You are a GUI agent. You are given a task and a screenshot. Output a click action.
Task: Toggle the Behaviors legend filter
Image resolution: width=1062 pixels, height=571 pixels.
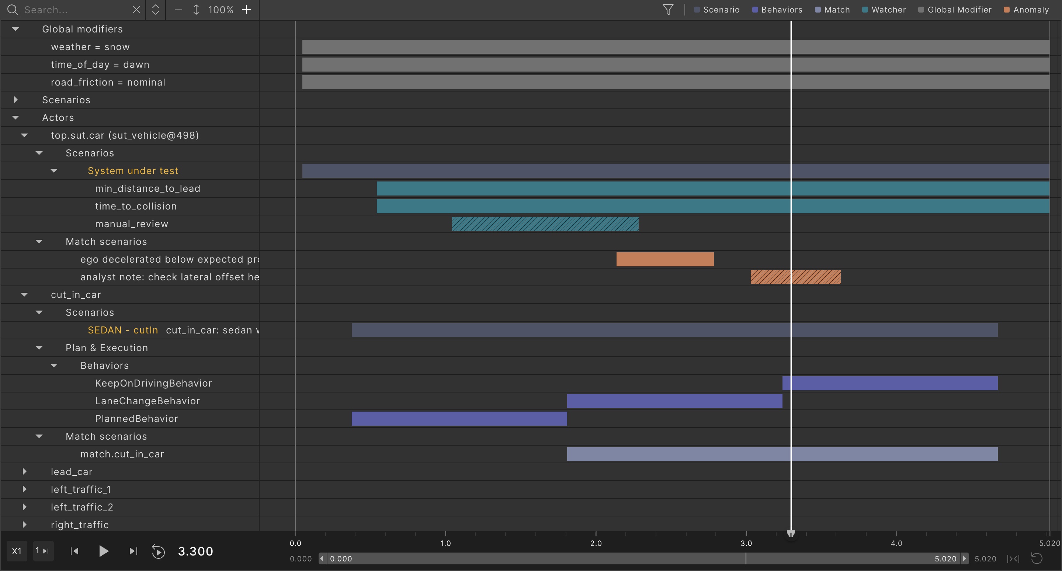click(777, 10)
